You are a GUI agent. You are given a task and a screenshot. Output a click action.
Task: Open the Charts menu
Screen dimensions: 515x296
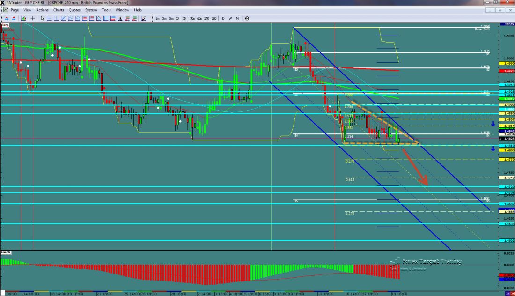click(59, 10)
